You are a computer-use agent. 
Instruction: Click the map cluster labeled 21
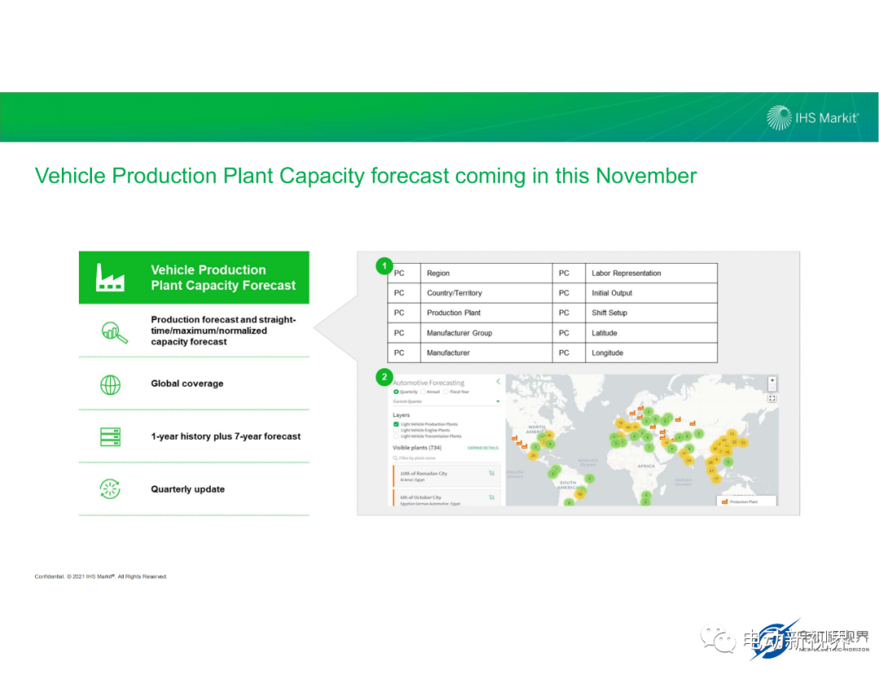tap(711, 471)
